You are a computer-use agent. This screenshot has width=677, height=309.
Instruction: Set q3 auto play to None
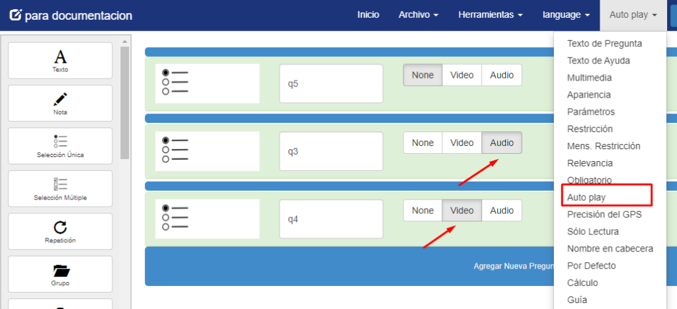pyautogui.click(x=422, y=143)
